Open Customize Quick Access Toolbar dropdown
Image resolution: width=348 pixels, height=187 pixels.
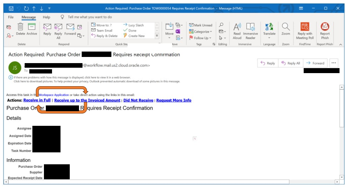point(49,8)
